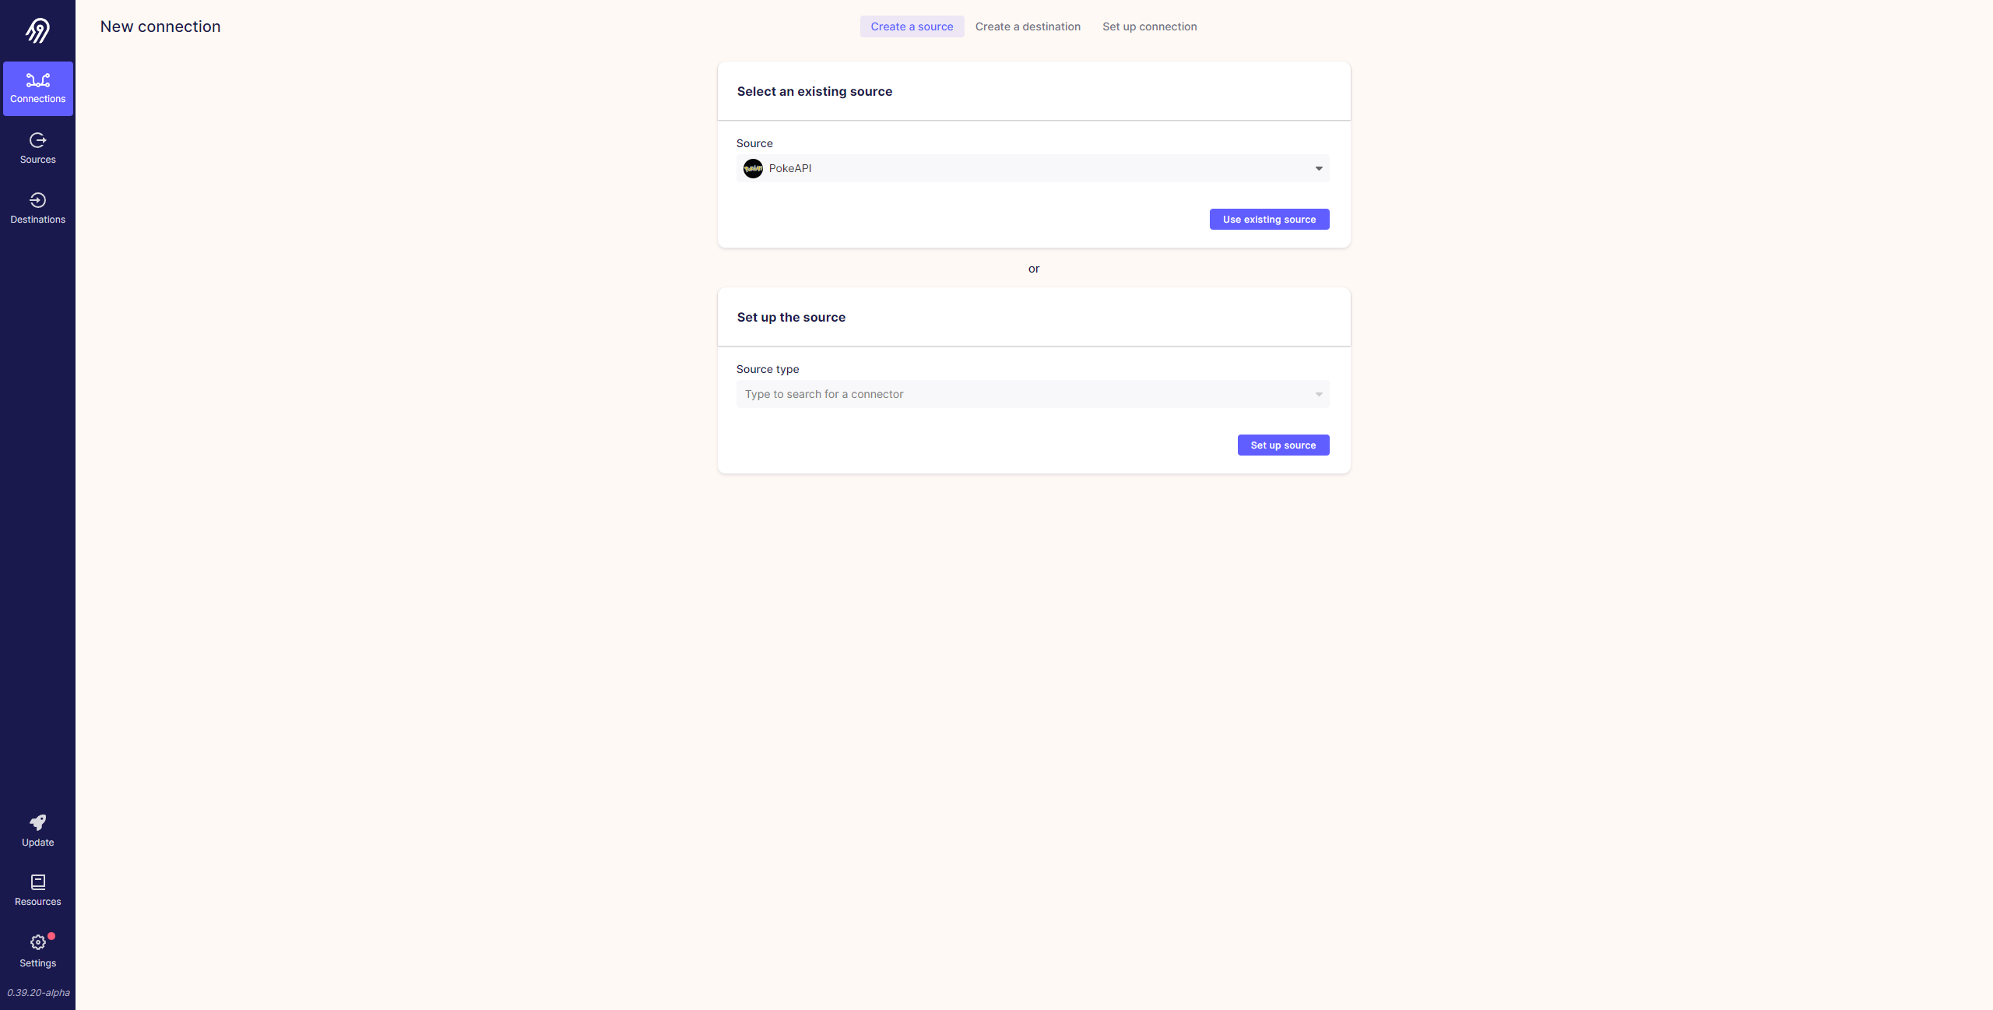Select the Set up connection step
The width and height of the screenshot is (1993, 1010).
(x=1149, y=26)
